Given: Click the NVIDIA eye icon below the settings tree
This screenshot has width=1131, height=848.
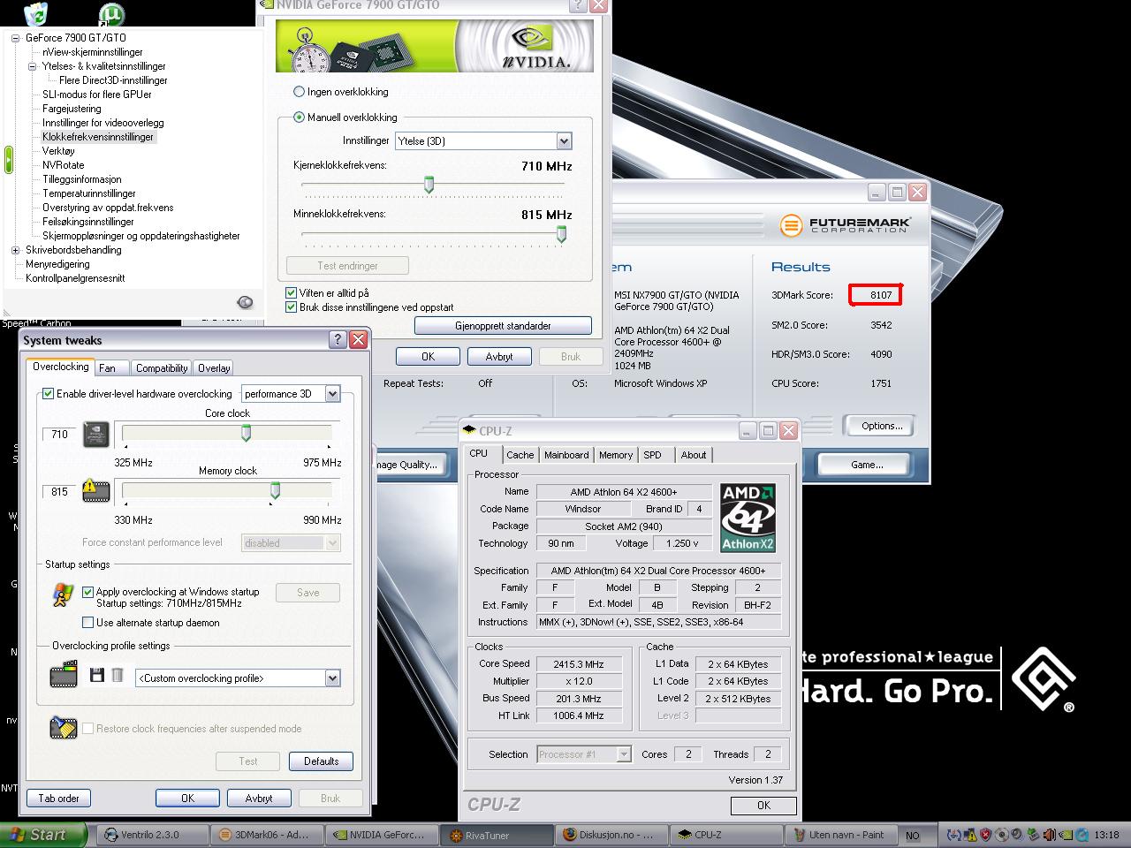Looking at the screenshot, I should click(x=245, y=302).
